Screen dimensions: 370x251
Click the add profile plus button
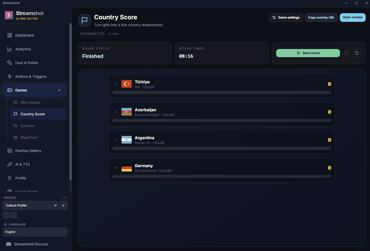click(x=63, y=206)
